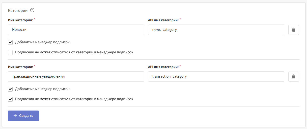Click 'Имя категории:' label above Транзакционные уведомления field

click(20, 67)
